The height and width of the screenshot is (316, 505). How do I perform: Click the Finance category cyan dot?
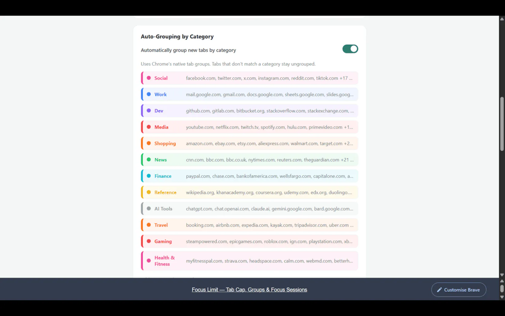[149, 176]
